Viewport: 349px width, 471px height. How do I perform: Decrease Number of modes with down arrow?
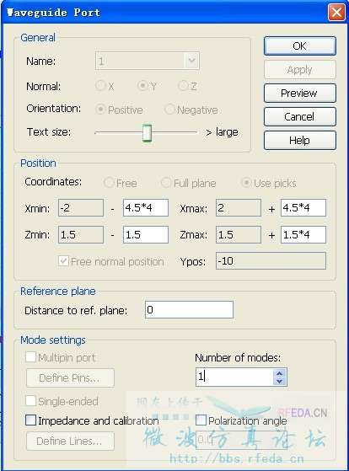click(279, 381)
